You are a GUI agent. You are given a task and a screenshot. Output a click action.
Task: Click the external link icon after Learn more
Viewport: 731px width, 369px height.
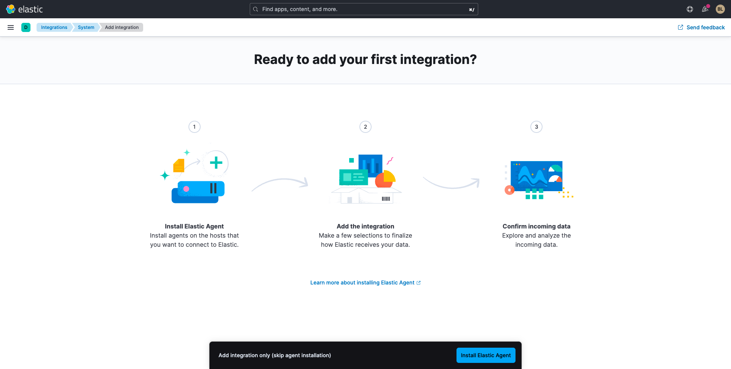(x=418, y=283)
